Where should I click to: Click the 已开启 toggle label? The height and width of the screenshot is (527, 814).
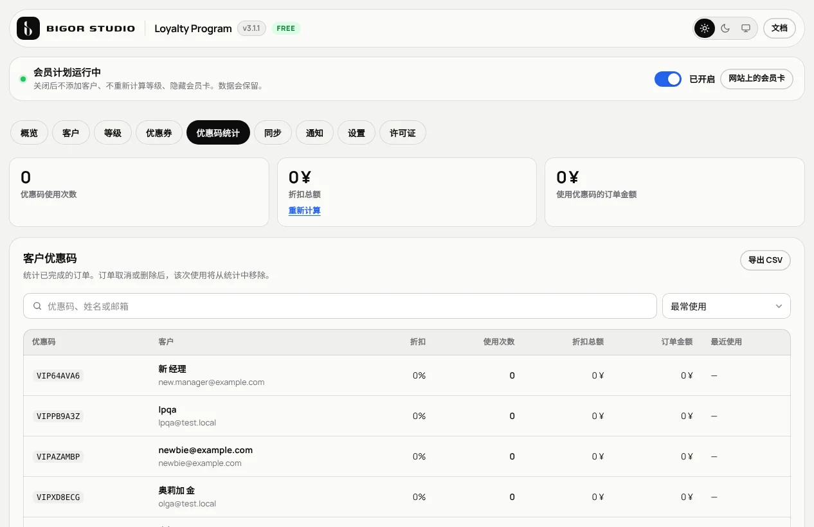tap(702, 79)
